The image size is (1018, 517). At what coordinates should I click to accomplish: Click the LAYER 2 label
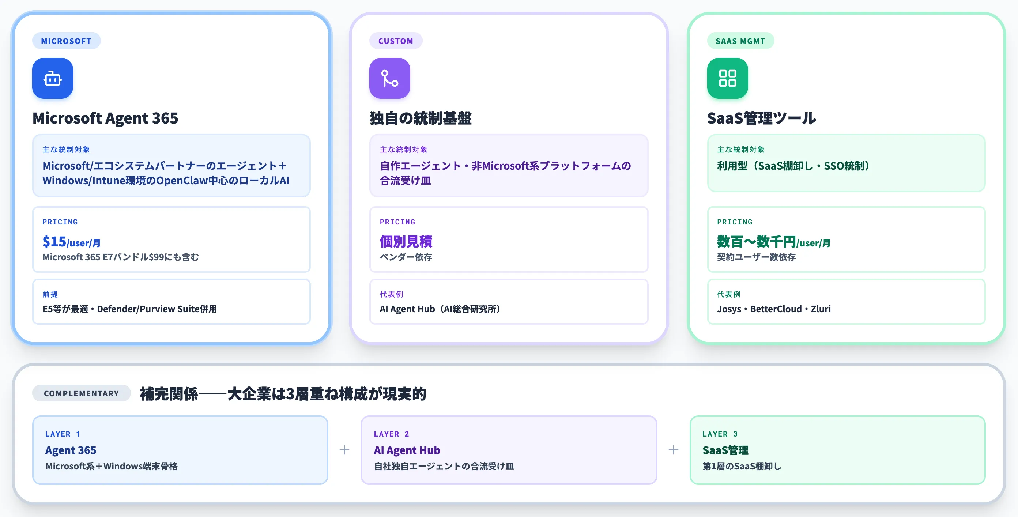point(392,434)
